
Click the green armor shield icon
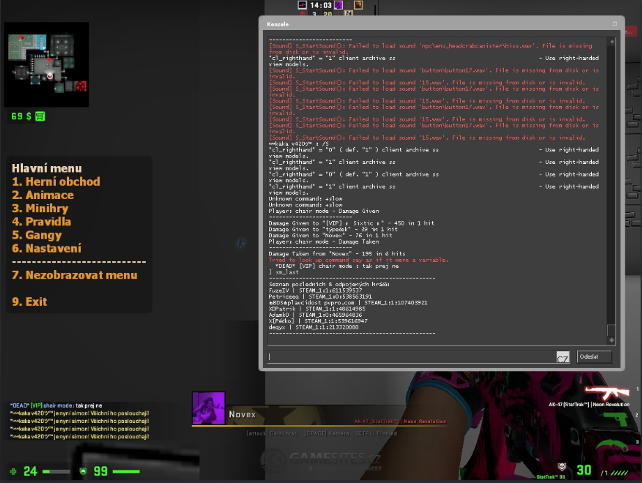[84, 471]
